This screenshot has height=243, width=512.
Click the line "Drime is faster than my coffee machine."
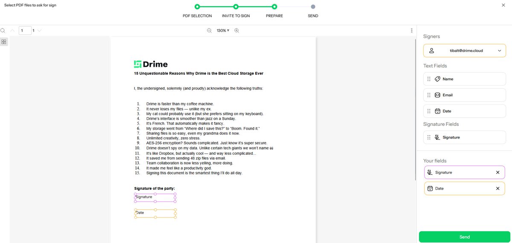coord(180,104)
